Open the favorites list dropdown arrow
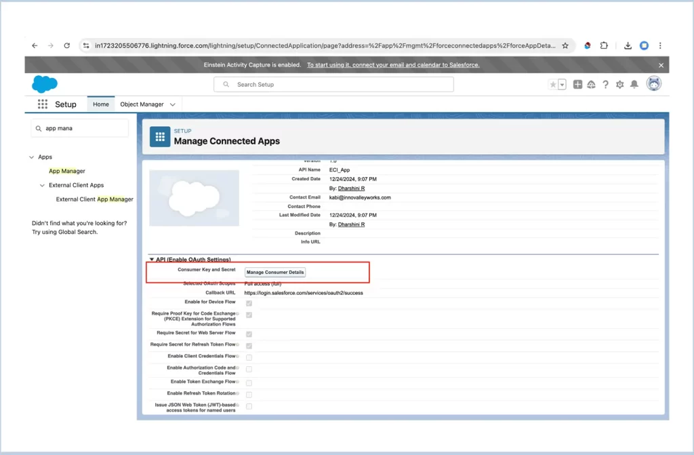Image resolution: width=694 pixels, height=455 pixels. [562, 85]
